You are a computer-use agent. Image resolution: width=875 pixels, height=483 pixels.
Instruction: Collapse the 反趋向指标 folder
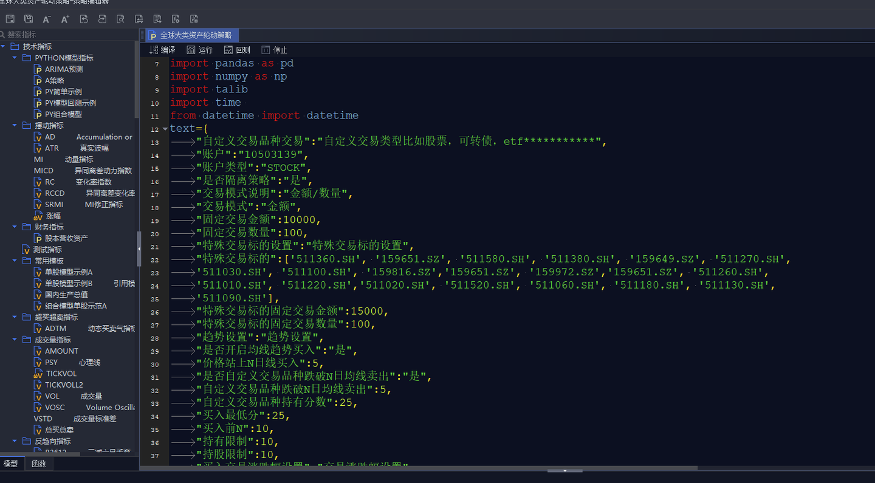15,441
